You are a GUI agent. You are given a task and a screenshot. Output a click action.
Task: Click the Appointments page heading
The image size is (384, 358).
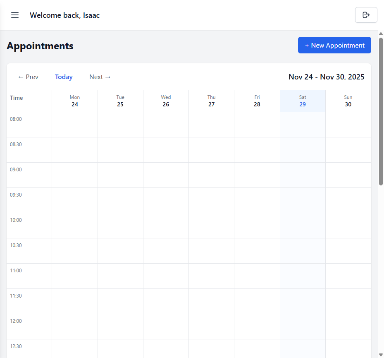40,46
